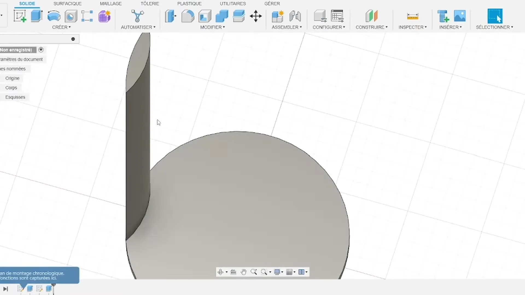Open the Sélectionner dropdown menu
Viewport: 525px width, 295px height.
point(494,27)
